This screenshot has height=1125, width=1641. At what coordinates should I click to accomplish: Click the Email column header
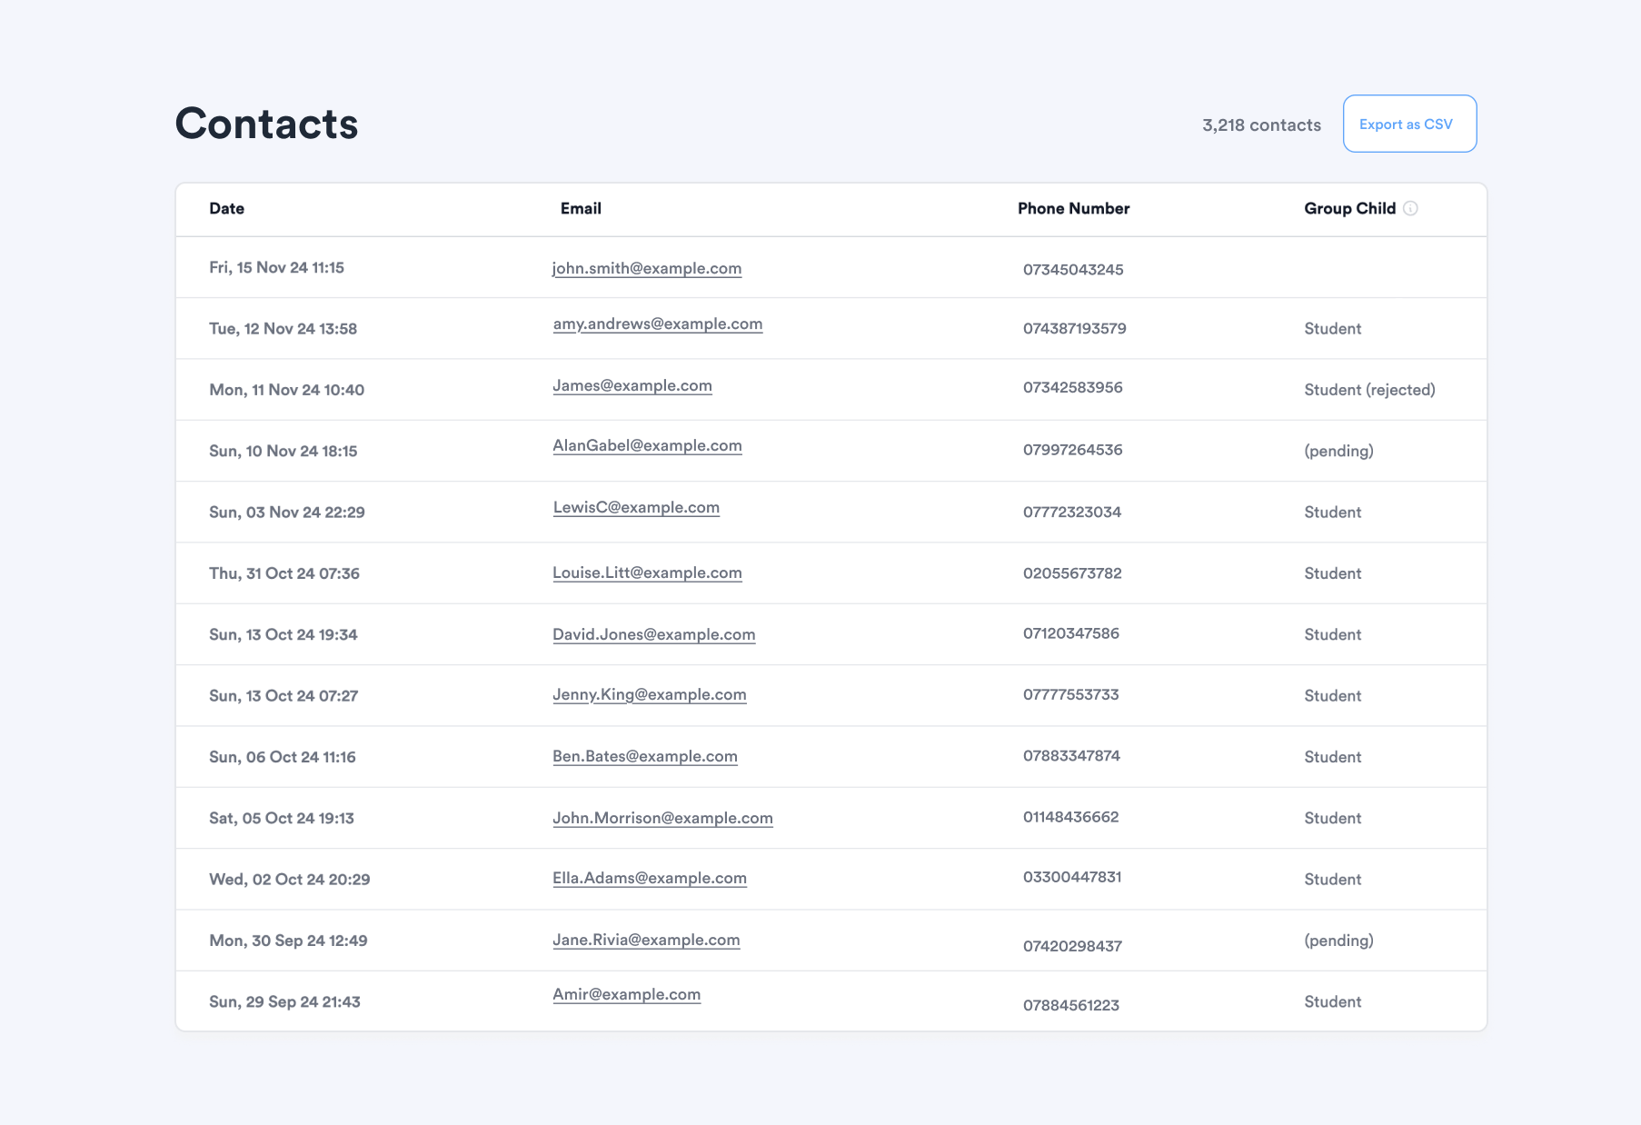tap(581, 208)
